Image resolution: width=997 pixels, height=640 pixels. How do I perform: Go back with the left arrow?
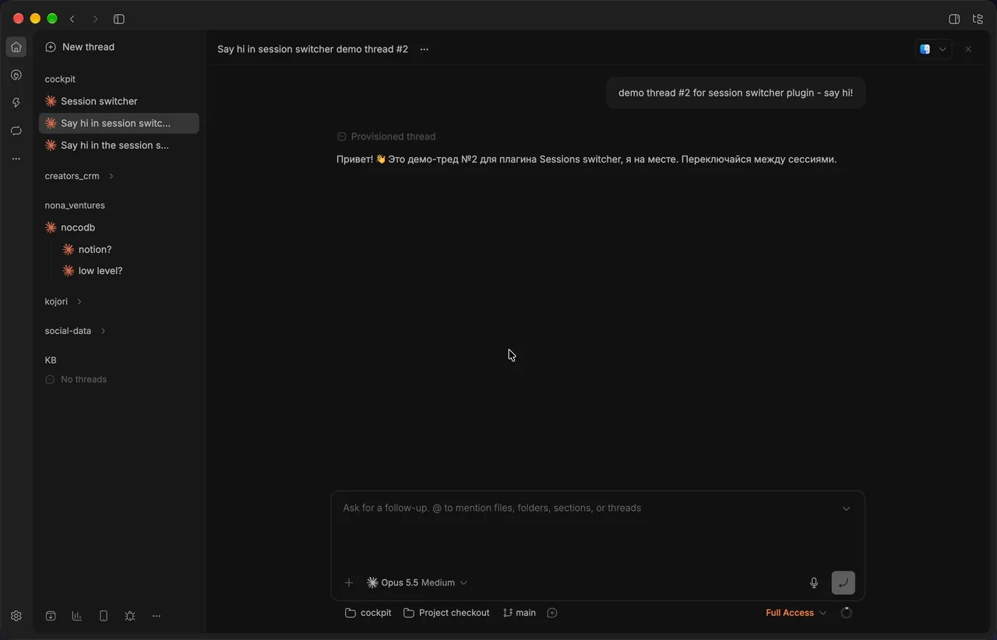pos(72,19)
